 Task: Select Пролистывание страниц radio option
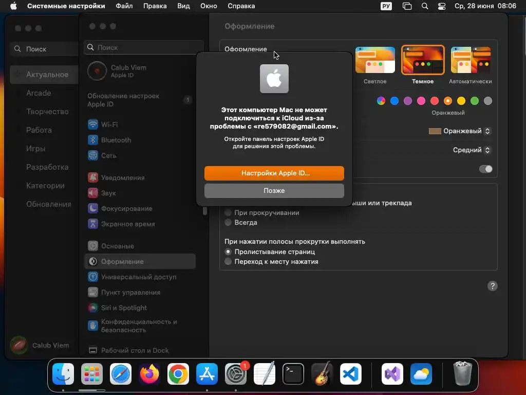tap(228, 252)
